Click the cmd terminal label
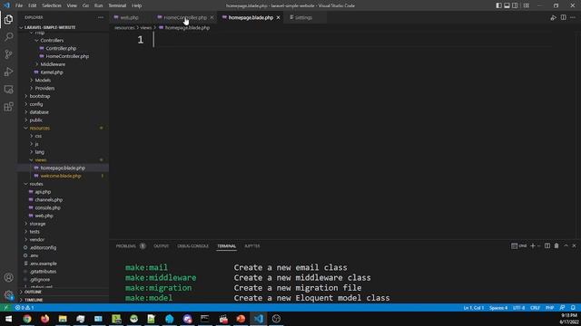The height and width of the screenshot is (326, 581). pos(519,245)
